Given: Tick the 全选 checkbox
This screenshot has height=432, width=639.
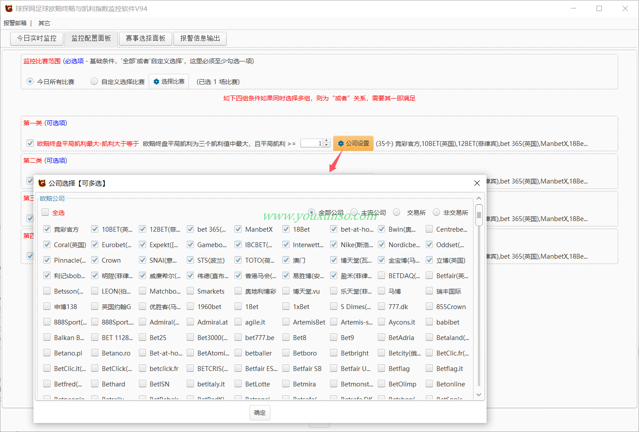Looking at the screenshot, I should [45, 212].
